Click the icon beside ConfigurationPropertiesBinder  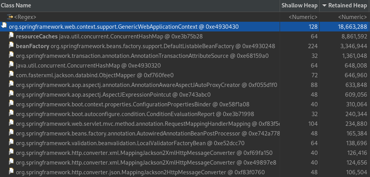coord(11,104)
